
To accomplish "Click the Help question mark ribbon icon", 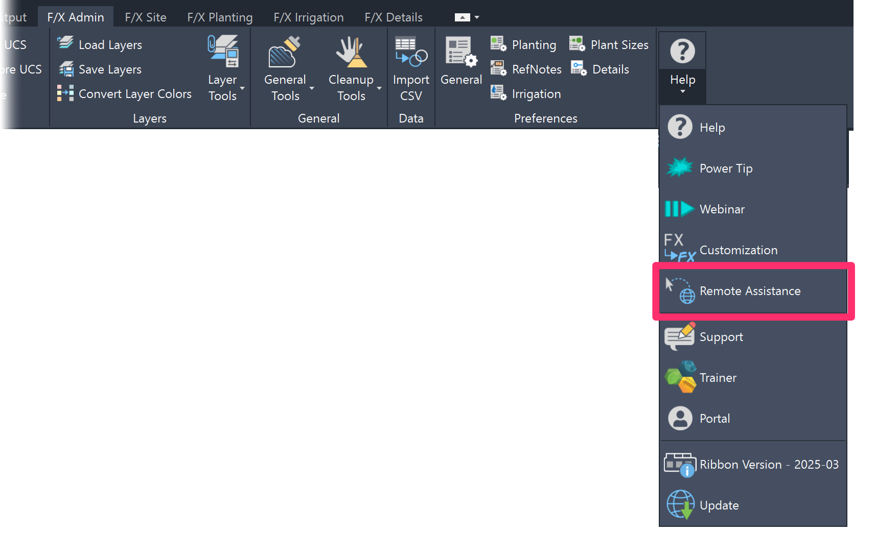I will tap(683, 51).
